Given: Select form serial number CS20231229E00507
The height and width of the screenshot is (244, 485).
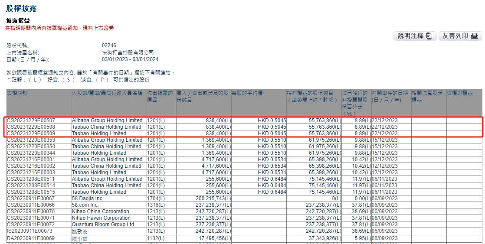Looking at the screenshot, I should coord(31,120).
